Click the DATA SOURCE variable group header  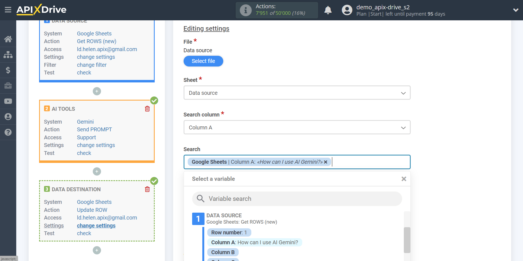click(x=224, y=215)
